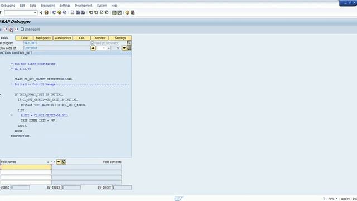The width and height of the screenshot is (357, 201).
Task: Click the Customize Local Layout icon
Action: [133, 12]
